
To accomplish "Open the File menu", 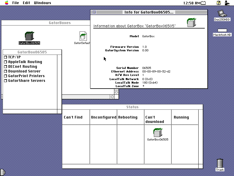I will (x=16, y=3).
